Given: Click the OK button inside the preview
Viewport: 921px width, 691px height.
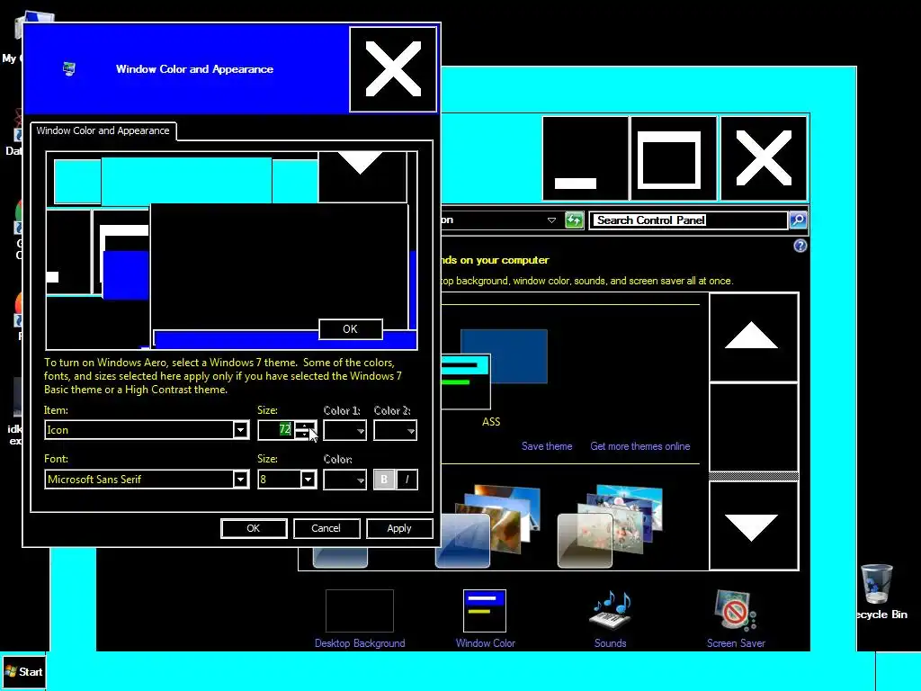Looking at the screenshot, I should point(351,329).
